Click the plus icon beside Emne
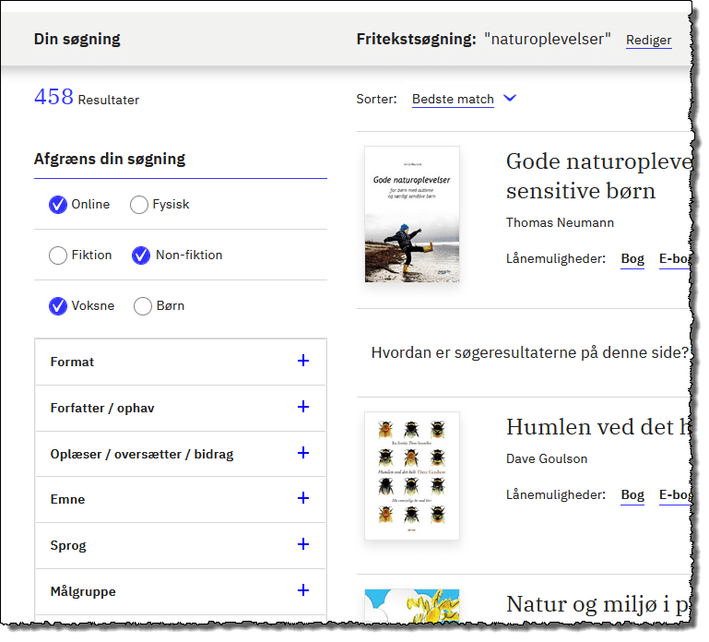Viewport: 709px width, 642px height. pos(303,498)
